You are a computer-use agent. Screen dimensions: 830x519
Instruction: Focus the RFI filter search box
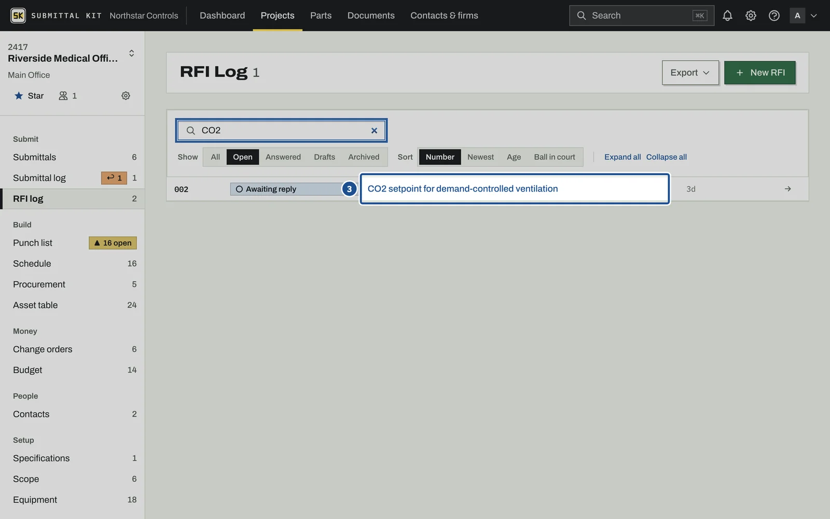tap(281, 130)
